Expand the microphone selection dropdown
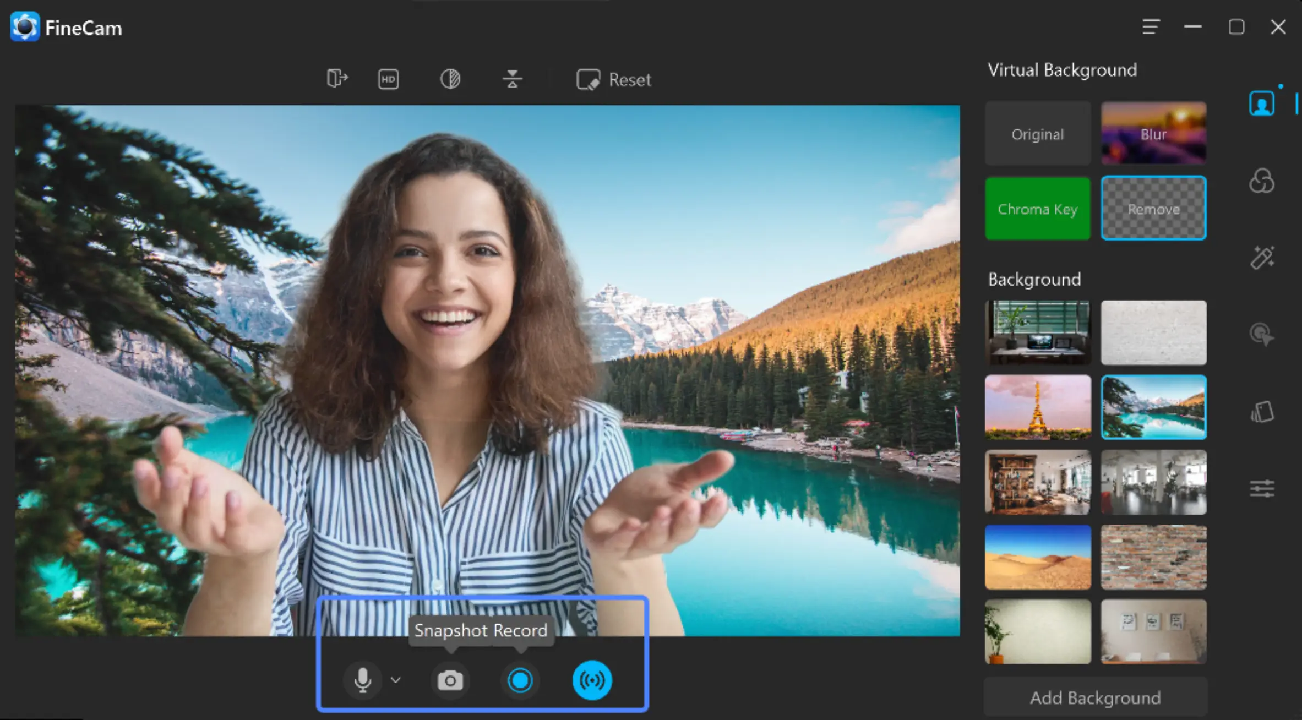 [x=395, y=680]
